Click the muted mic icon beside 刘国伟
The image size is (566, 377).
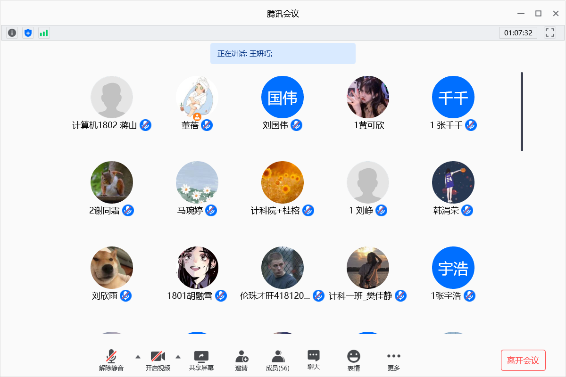(x=296, y=125)
